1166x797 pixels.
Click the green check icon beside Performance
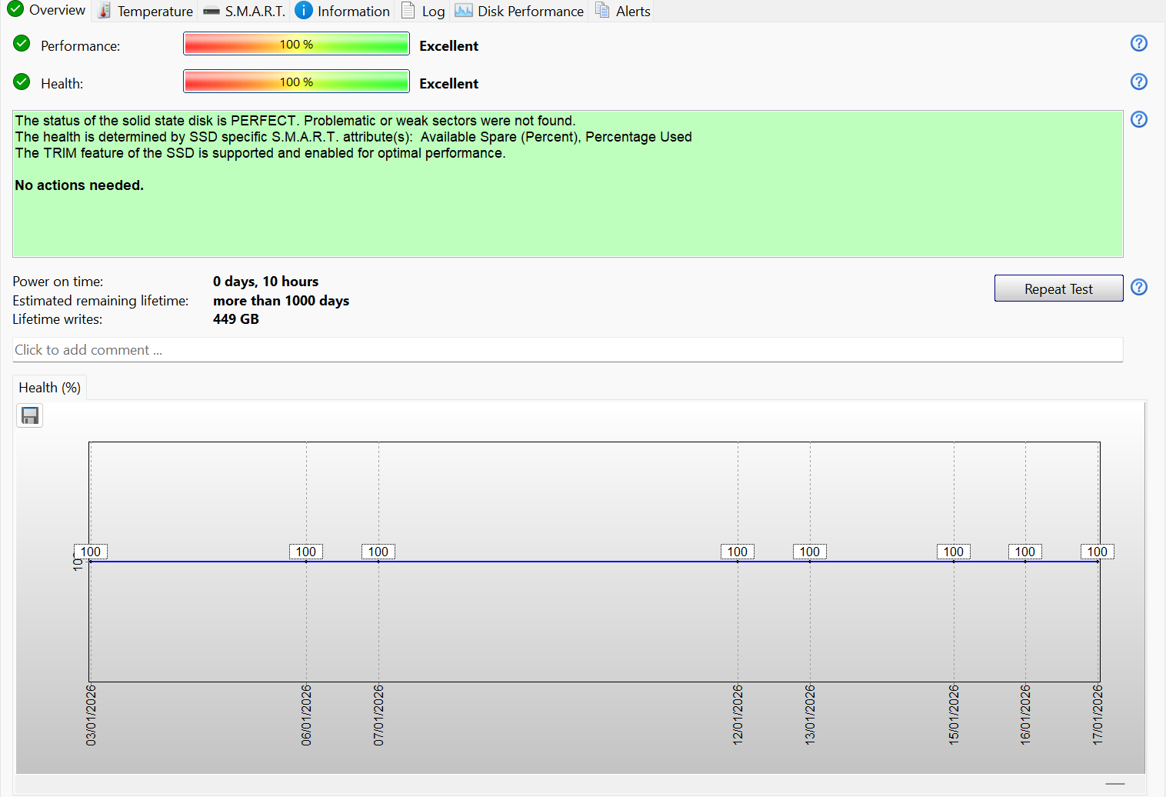click(22, 44)
